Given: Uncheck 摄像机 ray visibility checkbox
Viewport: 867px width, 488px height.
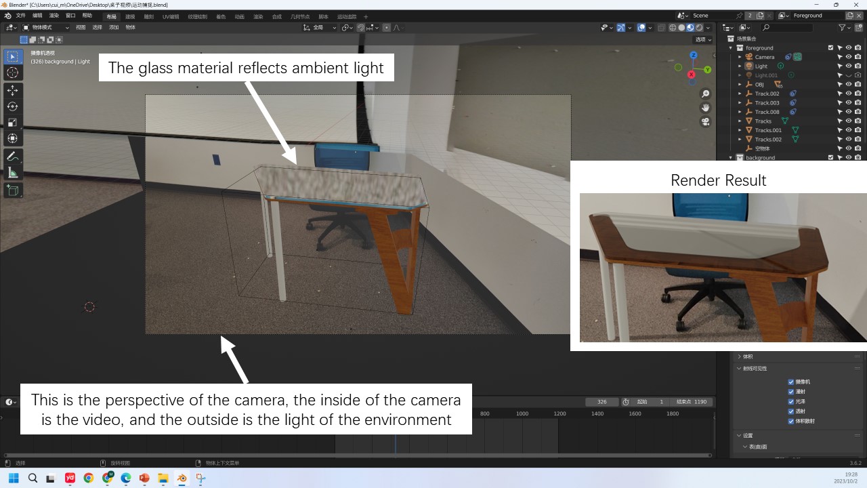Looking at the screenshot, I should [x=791, y=382].
